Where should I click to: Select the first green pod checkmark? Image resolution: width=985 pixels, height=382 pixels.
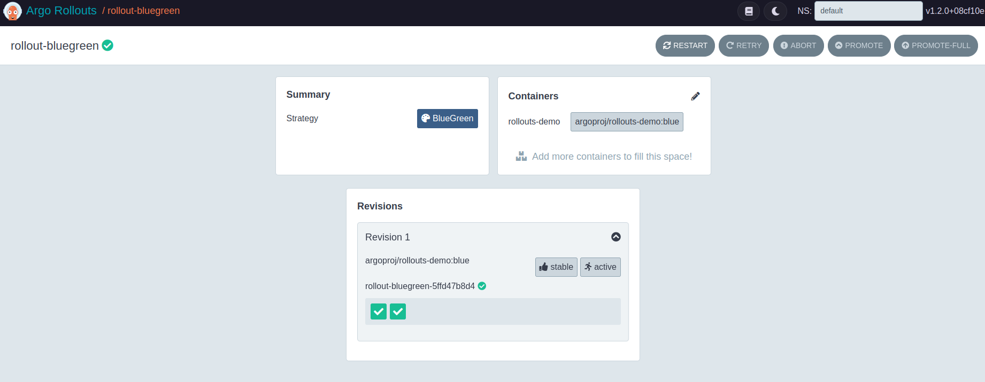379,311
